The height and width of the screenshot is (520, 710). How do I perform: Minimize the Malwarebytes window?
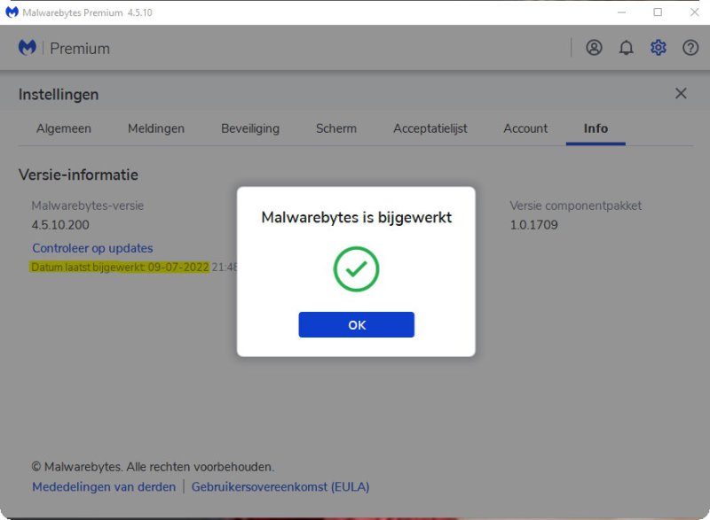tap(621, 12)
